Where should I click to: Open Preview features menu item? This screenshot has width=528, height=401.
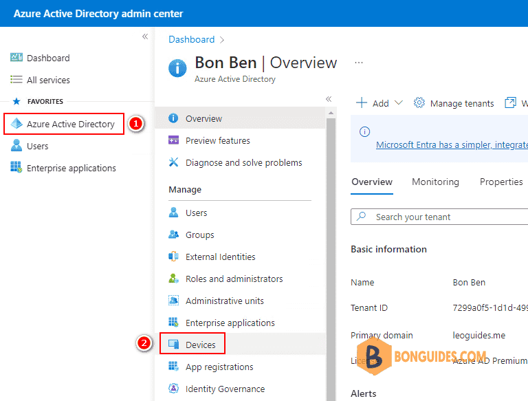(x=240, y=140)
